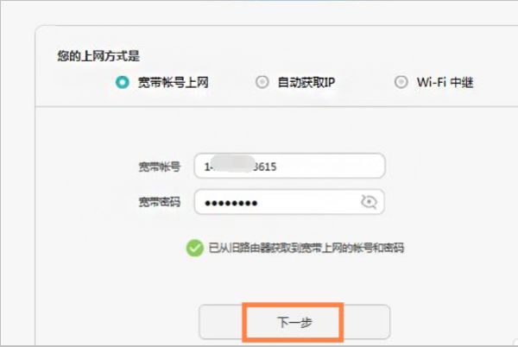Viewport: 518px width, 347px height.
Task: Click the 自动获取IP option label
Action: point(306,82)
